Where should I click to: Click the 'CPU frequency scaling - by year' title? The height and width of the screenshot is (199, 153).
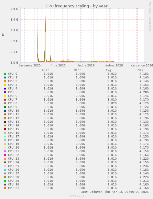click(x=76, y=6)
